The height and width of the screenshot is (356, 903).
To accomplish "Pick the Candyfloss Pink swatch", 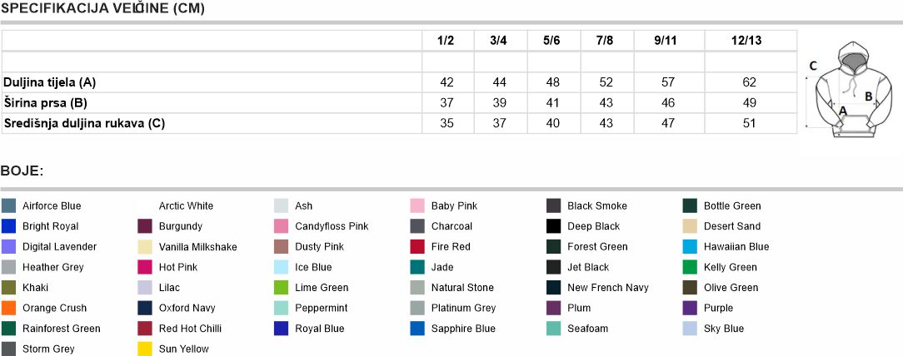I will (281, 226).
